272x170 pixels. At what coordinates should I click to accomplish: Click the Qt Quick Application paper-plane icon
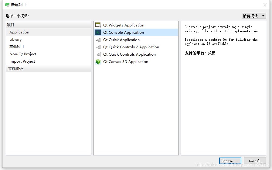(98, 40)
